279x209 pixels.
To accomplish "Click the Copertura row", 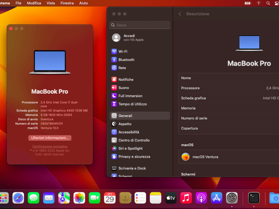I will tap(229, 128).
